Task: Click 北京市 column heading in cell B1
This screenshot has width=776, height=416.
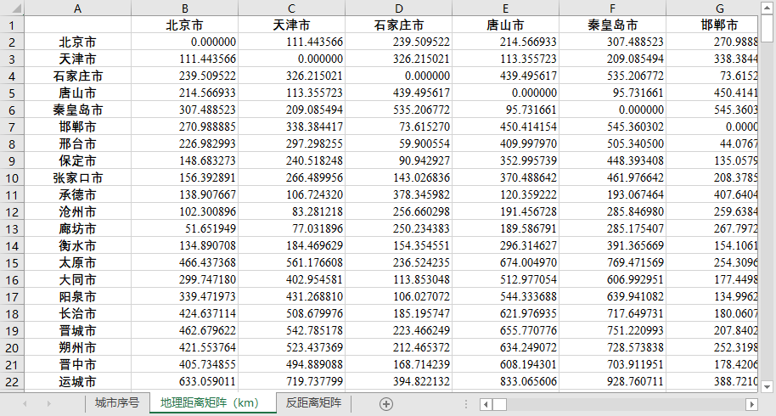Action: click(x=184, y=25)
